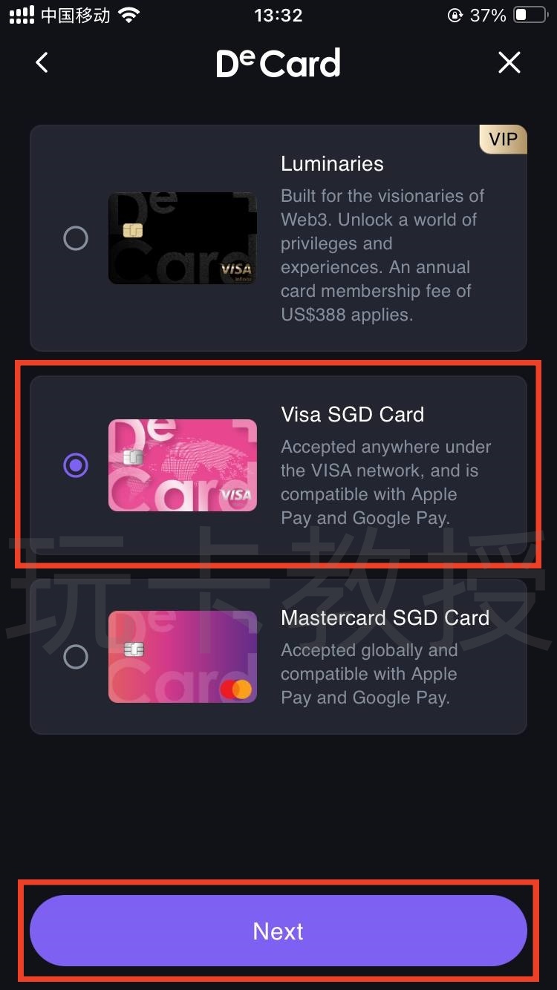
Task: Tap the black Luminaries card image
Action: [183, 238]
